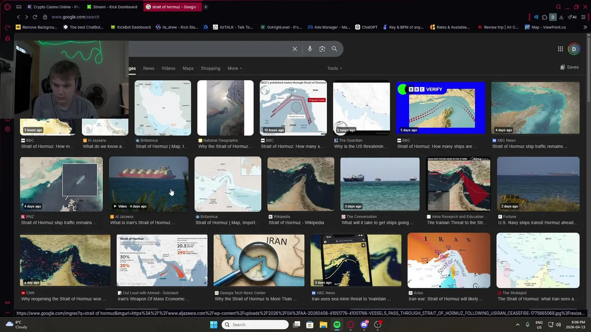Open the AirTALK bookmark
This screenshot has width=591, height=332.
[x=233, y=27]
